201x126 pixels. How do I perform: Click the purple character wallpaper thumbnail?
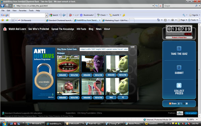[92, 64]
